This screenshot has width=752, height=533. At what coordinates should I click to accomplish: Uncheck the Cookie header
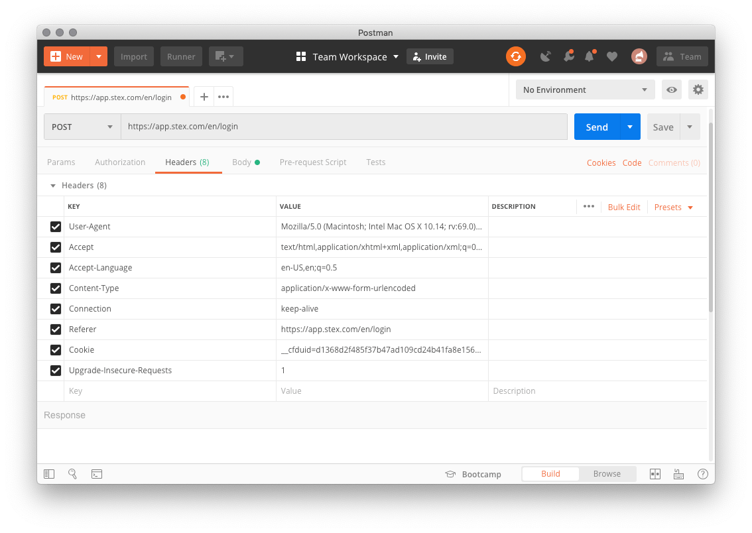pos(56,350)
